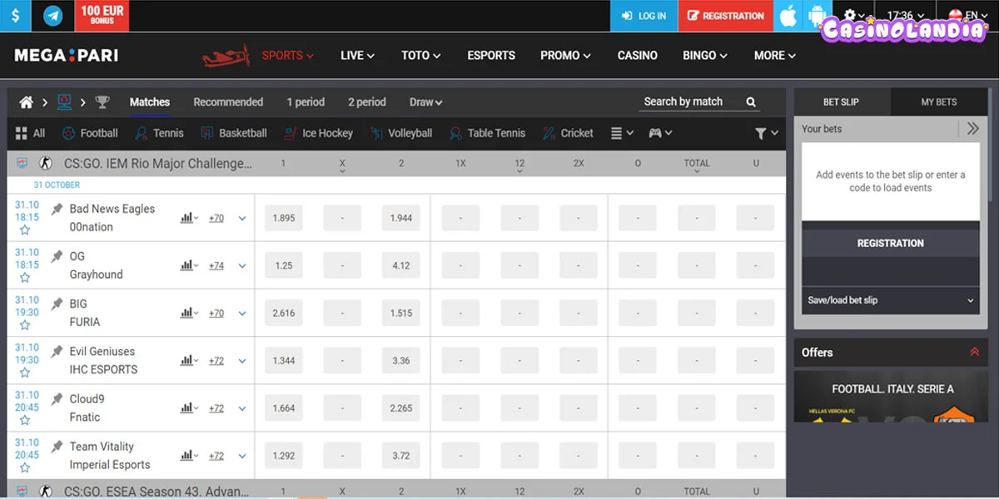Favorite the OG vs Grayhound match star

coord(25,278)
